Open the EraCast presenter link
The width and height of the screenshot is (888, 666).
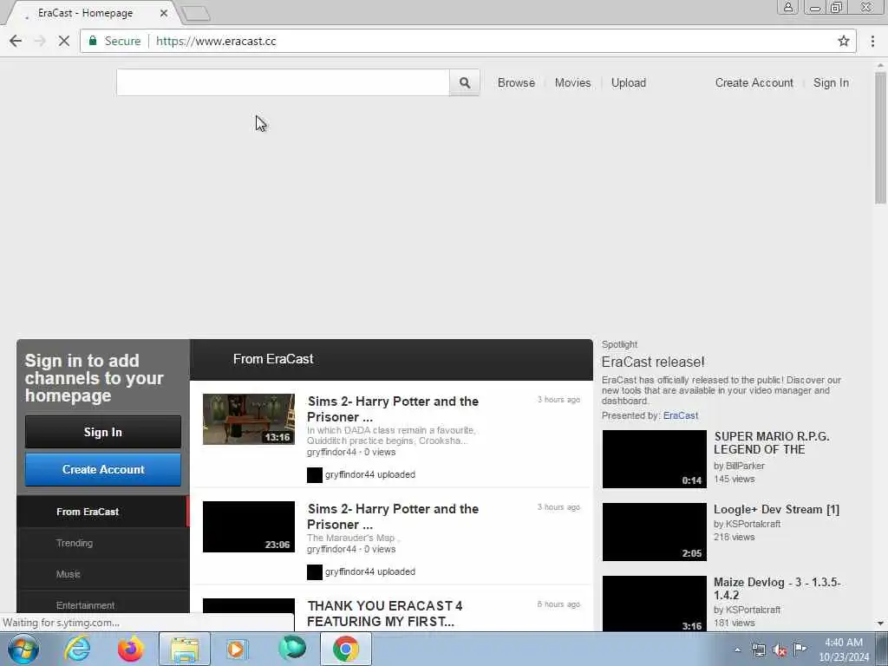click(x=680, y=415)
